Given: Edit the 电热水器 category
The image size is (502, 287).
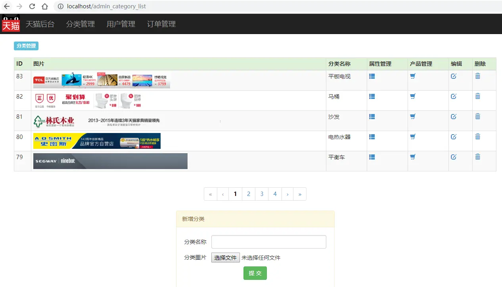Looking at the screenshot, I should click(454, 137).
